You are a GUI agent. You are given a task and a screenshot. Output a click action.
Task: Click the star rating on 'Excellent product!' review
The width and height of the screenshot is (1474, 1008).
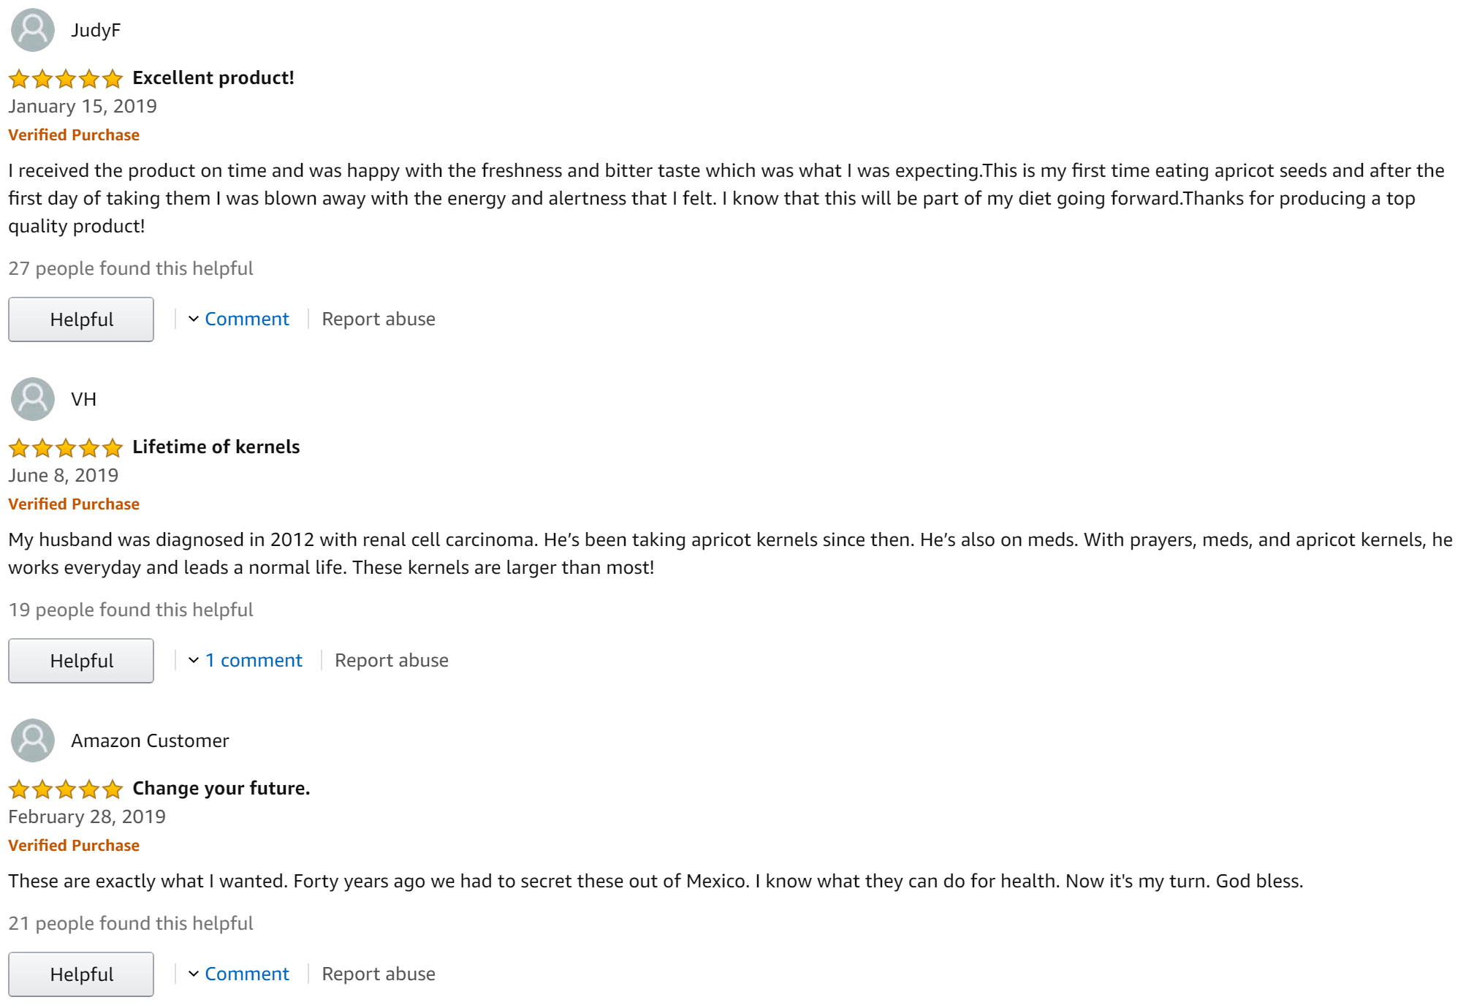(x=66, y=78)
